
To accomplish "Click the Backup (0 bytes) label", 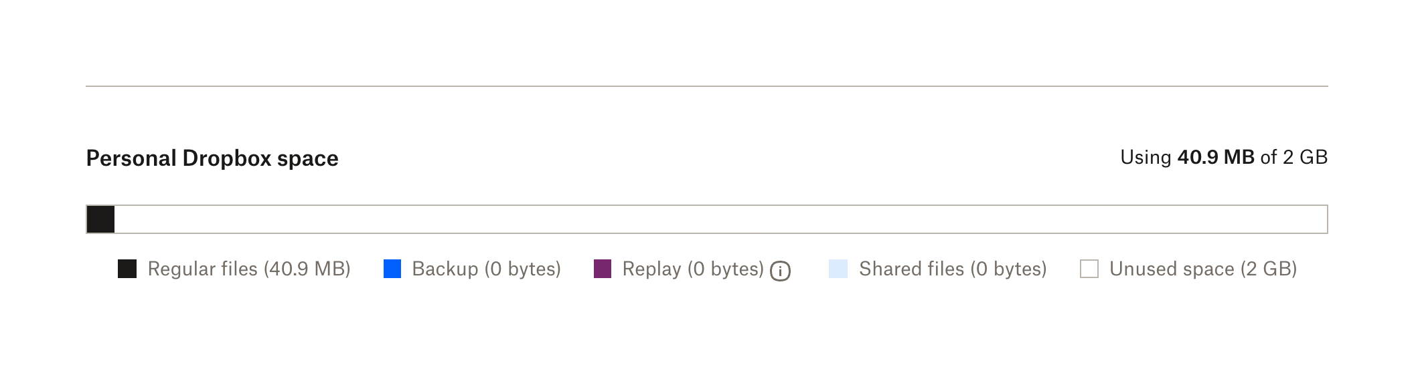I will tap(487, 269).
